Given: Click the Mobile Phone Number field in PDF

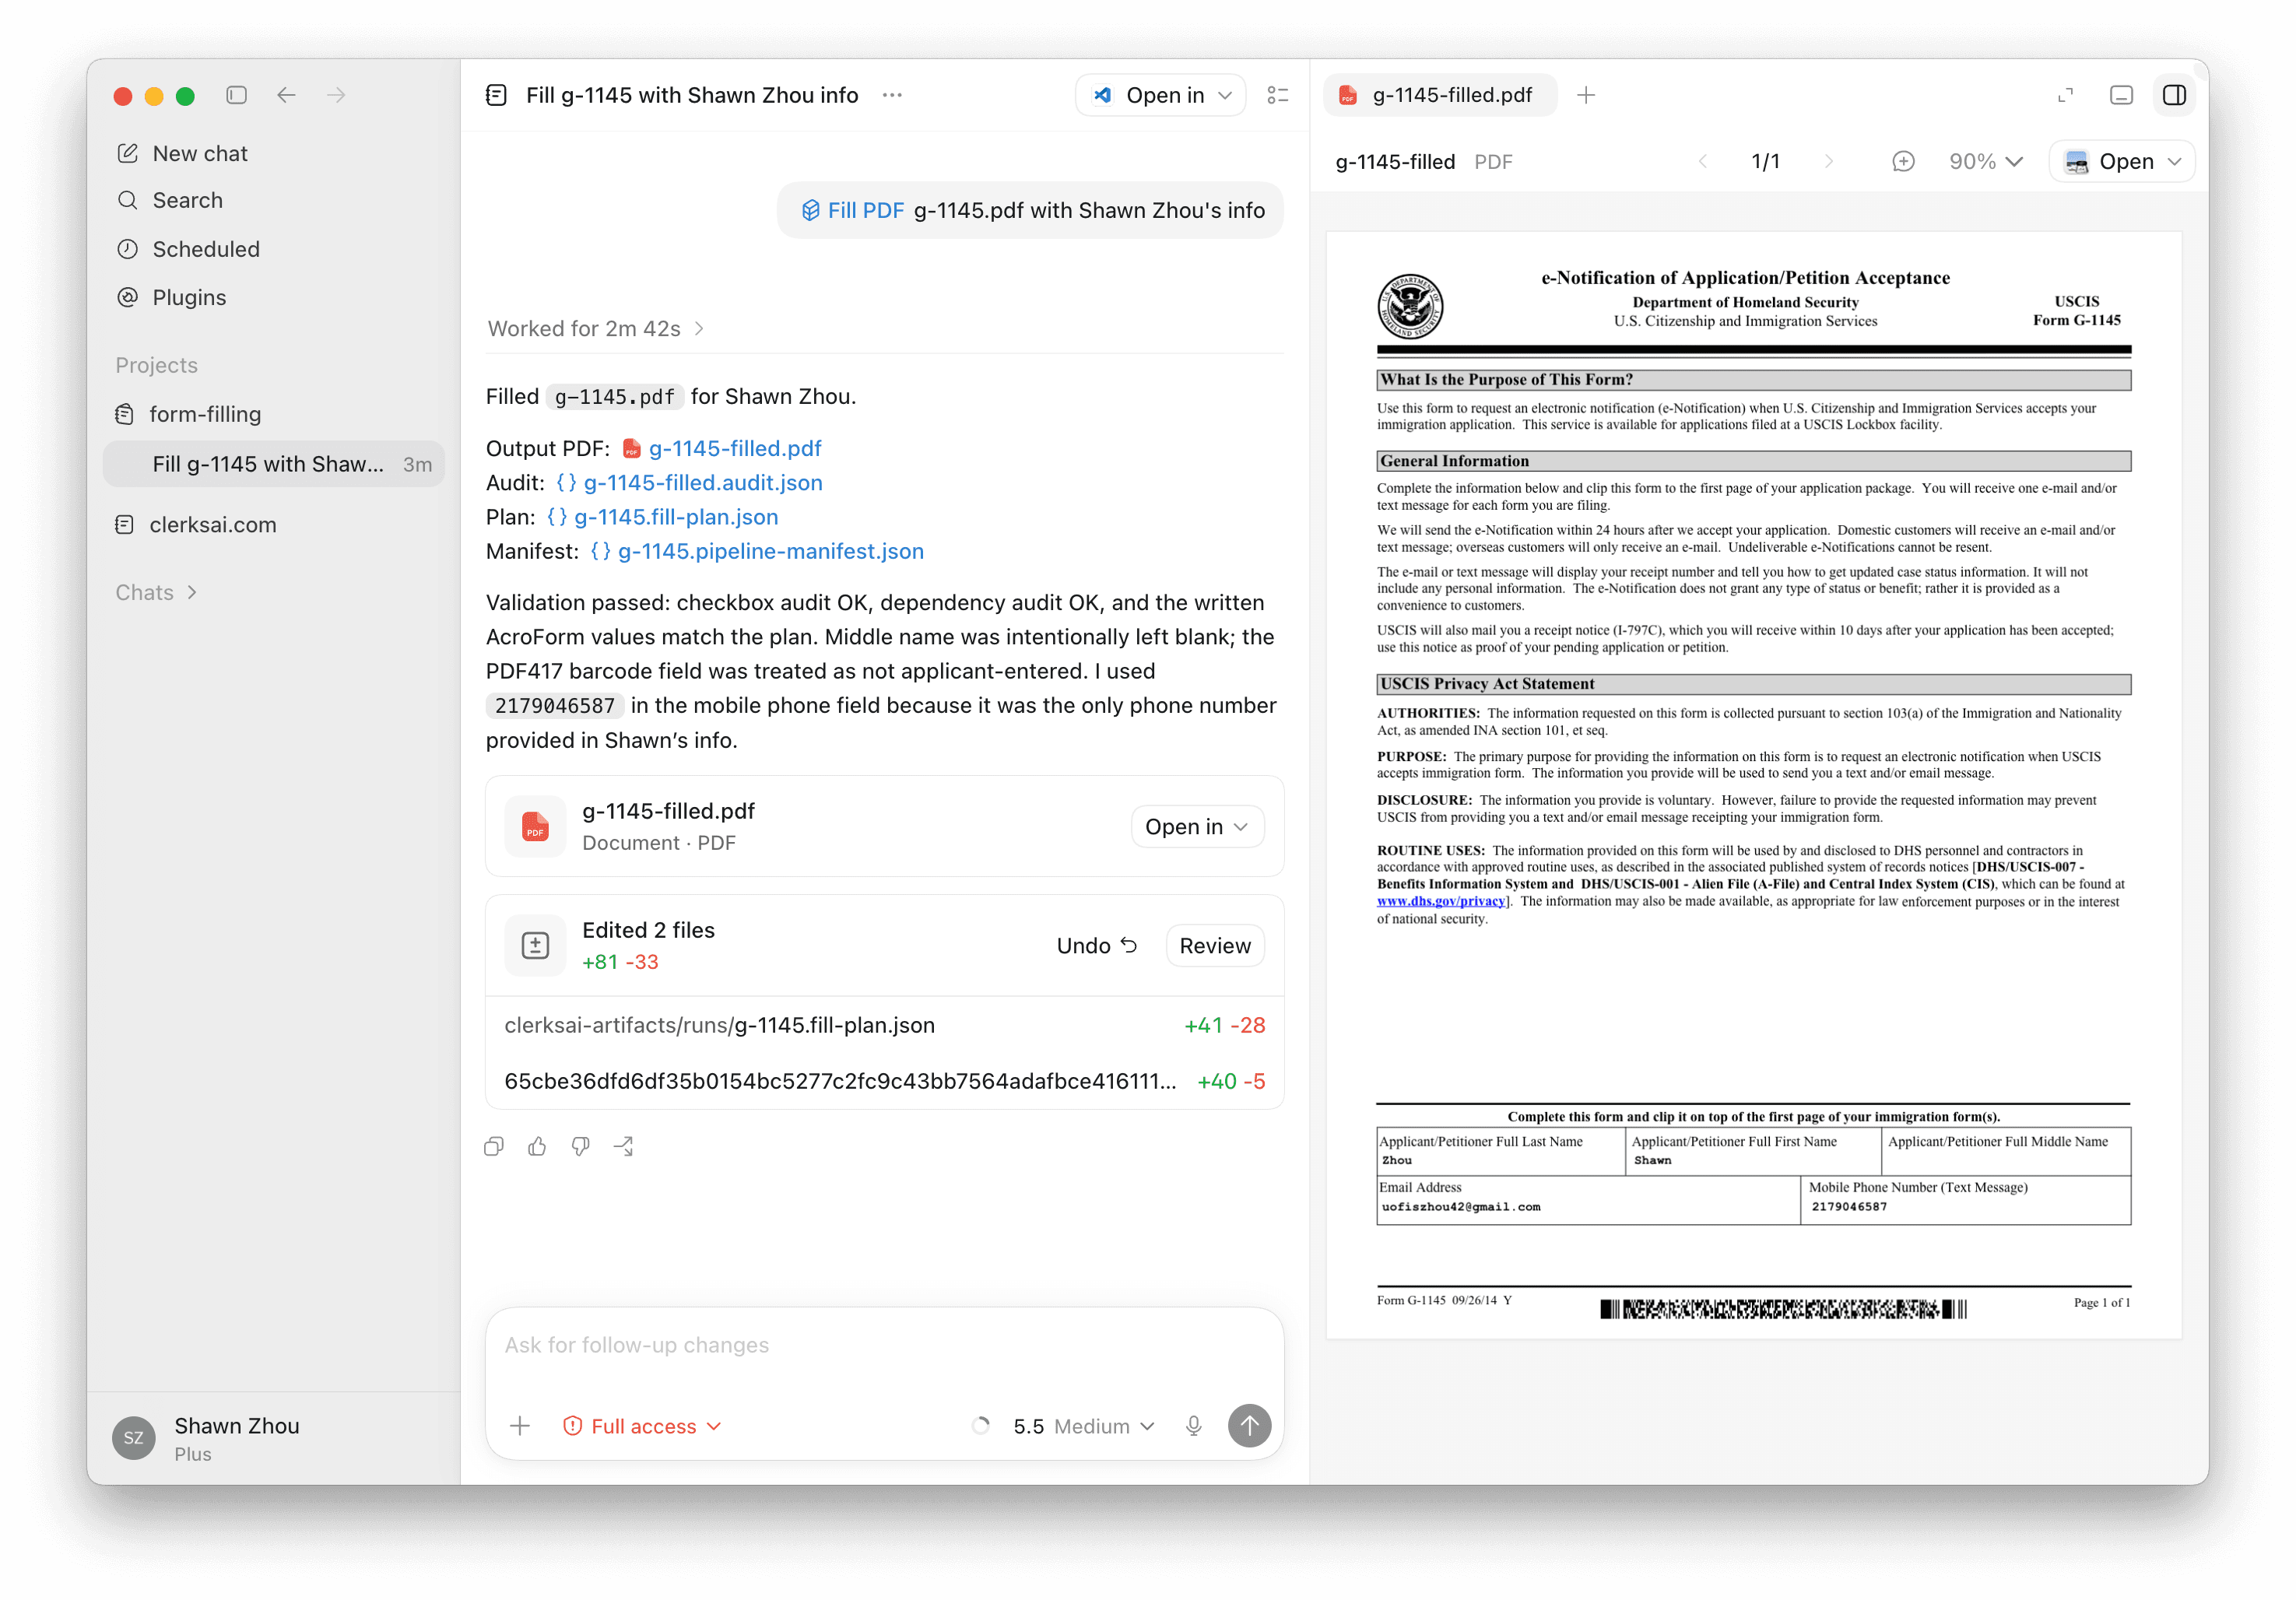Looking at the screenshot, I should click(1966, 1200).
